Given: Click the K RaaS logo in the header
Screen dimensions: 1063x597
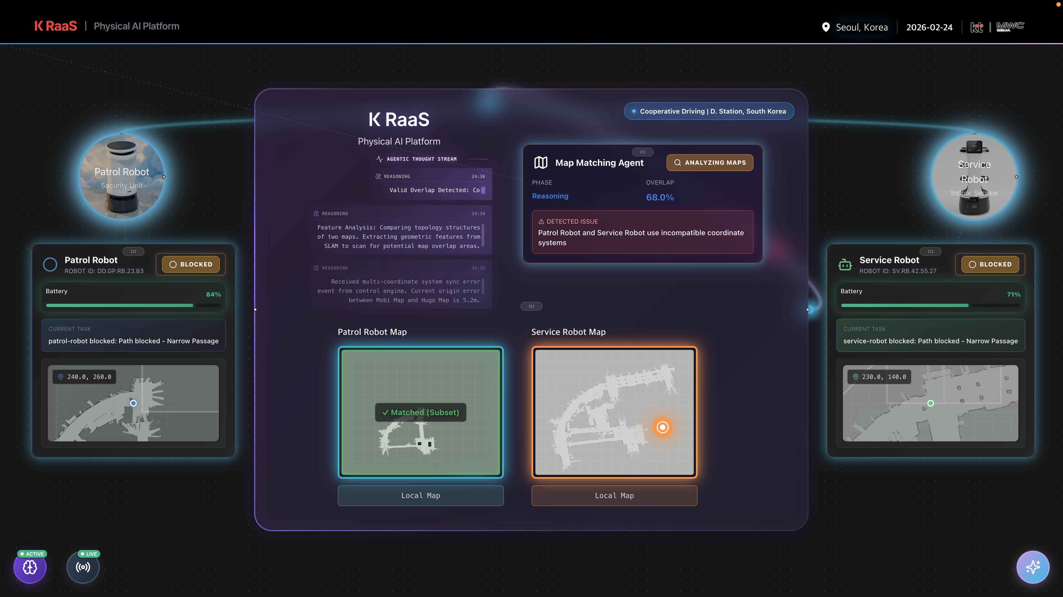Looking at the screenshot, I should (x=56, y=26).
